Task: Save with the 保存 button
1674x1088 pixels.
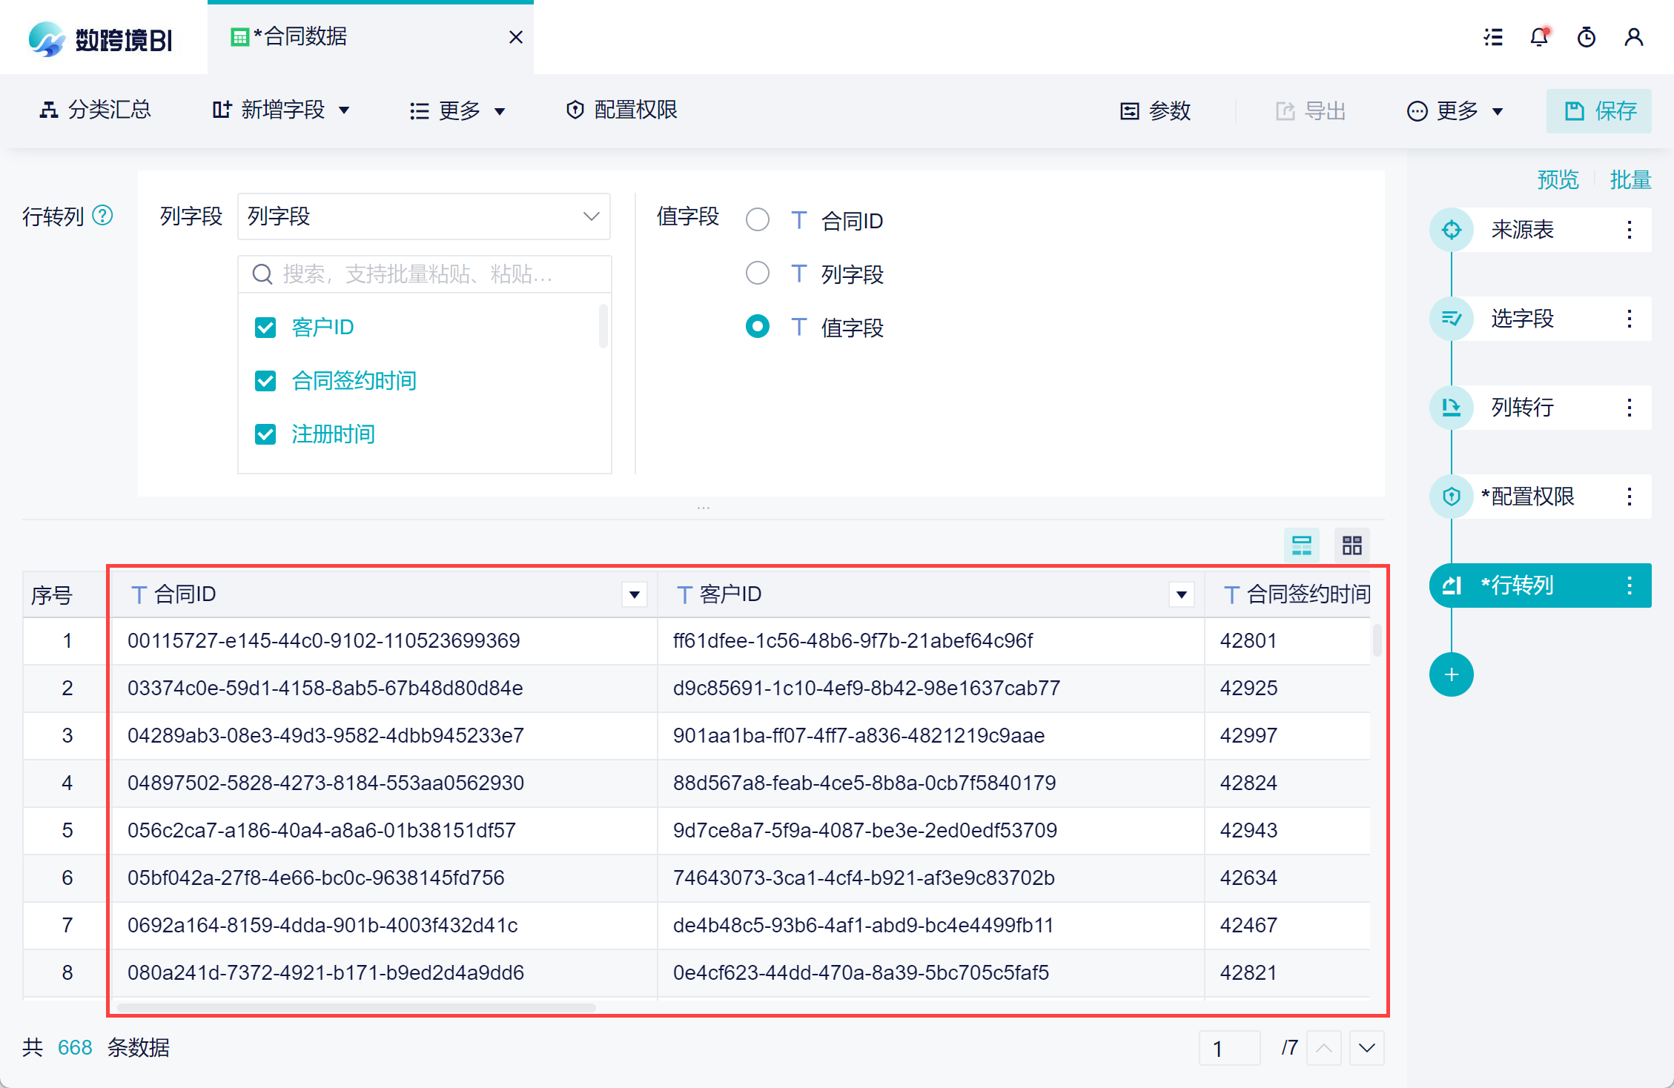Action: 1599,111
